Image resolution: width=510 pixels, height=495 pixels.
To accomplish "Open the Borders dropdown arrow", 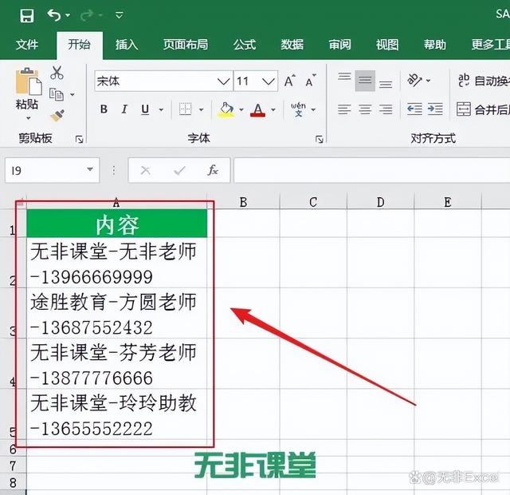I will point(202,110).
